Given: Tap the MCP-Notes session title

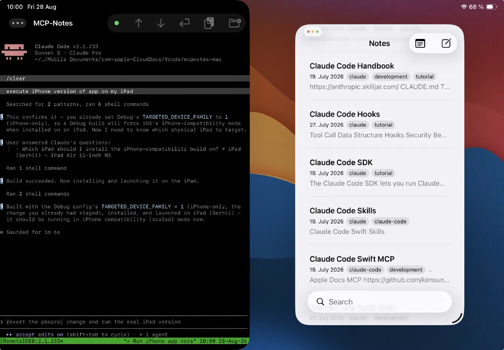Looking at the screenshot, I should (x=53, y=23).
